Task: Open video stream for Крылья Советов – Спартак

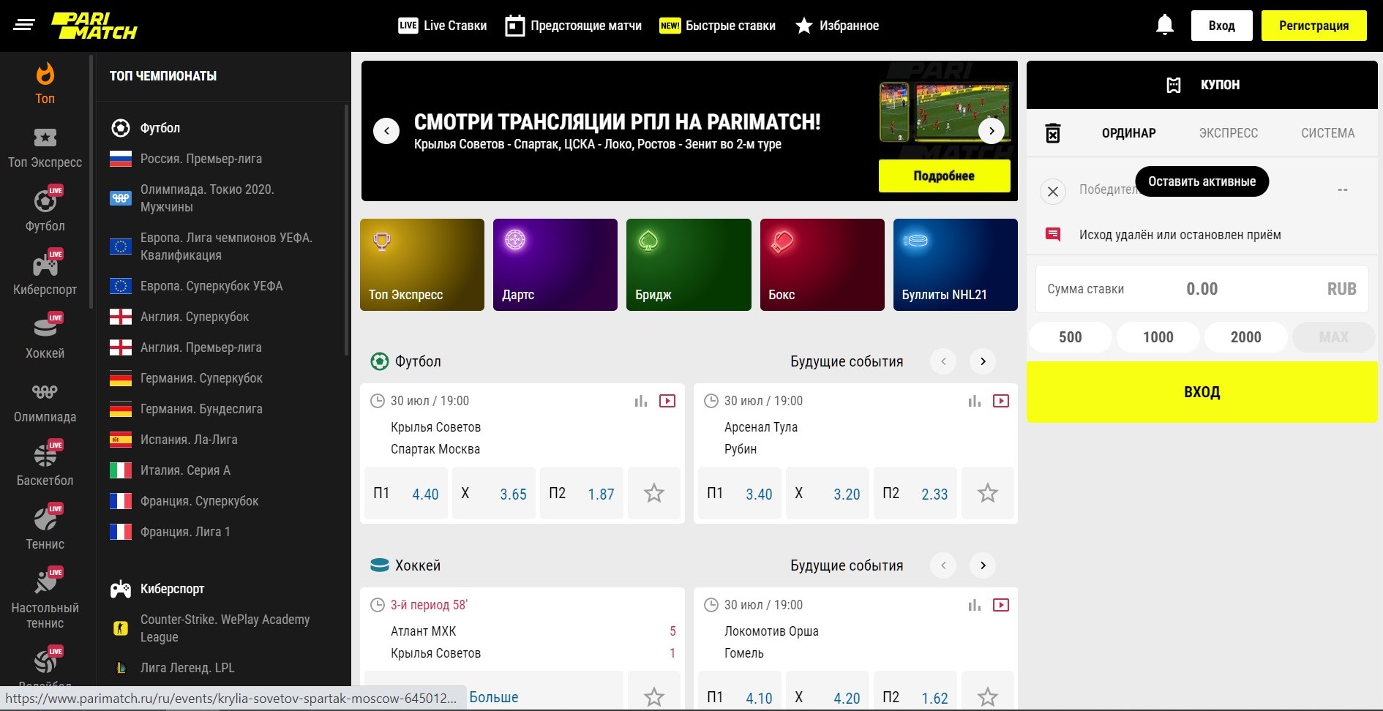Action: (x=667, y=401)
